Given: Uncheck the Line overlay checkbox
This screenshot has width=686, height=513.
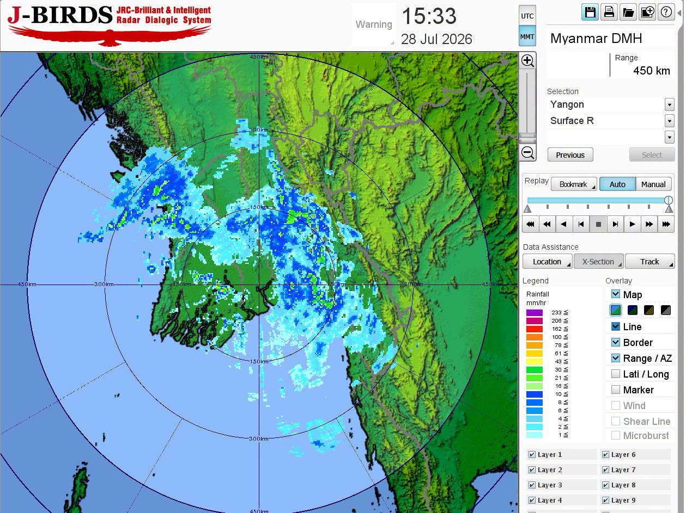Looking at the screenshot, I should tap(616, 326).
